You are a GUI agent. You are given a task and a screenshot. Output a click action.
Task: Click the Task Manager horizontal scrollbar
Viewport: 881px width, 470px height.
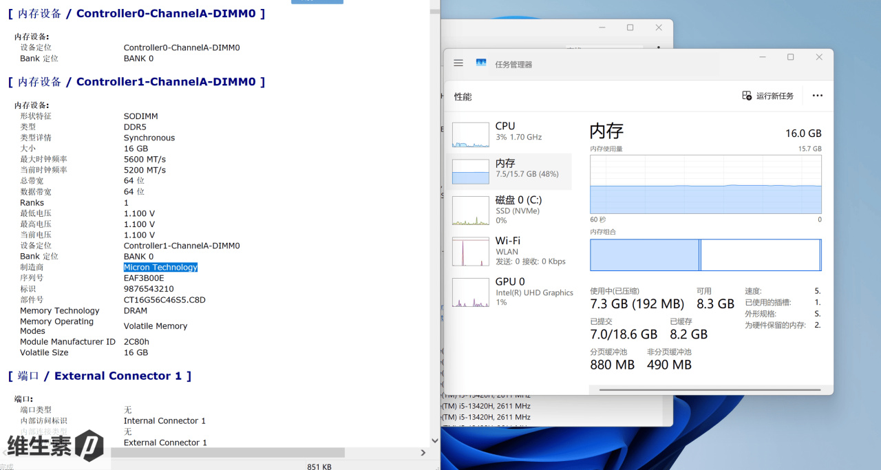click(708, 390)
